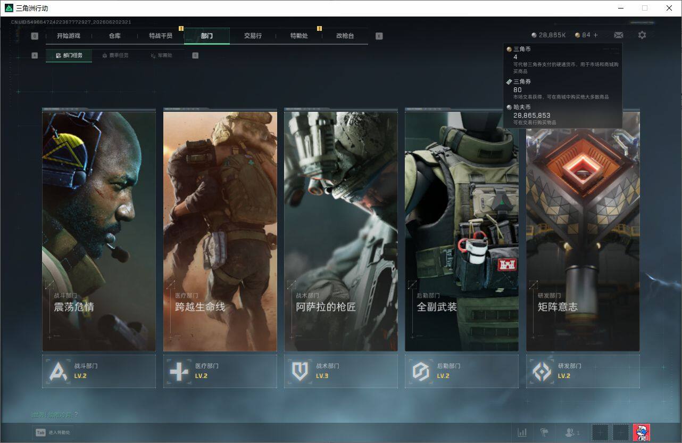Open the 阿萨拉的枪匠 tactical department card
Screen dimensions: 682x443
pos(341,230)
